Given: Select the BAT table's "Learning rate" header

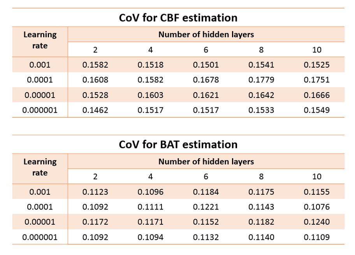Looking at the screenshot, I should click(40, 167).
